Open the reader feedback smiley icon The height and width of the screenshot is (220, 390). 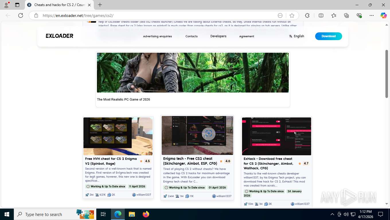click(280, 15)
